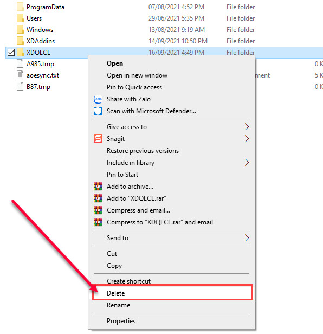323x334 pixels.
Task: Click WinRAR icon beside Compress and email
Action: point(98,210)
